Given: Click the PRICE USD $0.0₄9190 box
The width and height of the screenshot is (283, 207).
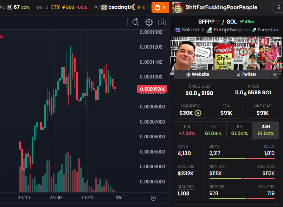Looking at the screenshot, I should click(x=199, y=90).
